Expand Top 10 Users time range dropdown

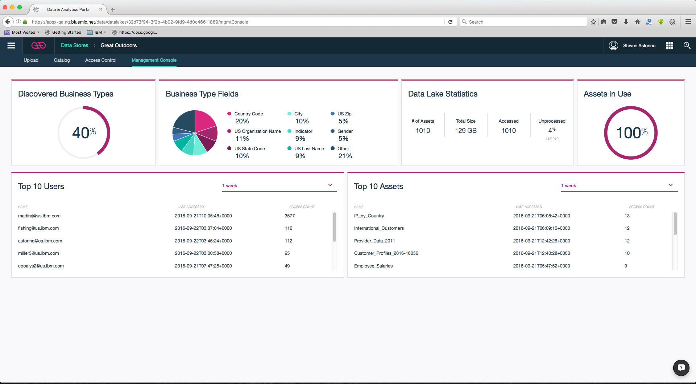330,185
